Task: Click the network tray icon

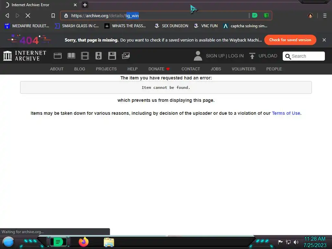Action: [288, 242]
